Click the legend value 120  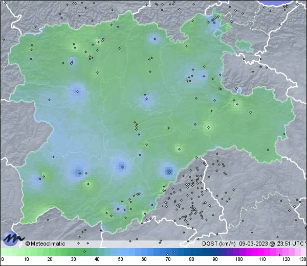coord(286,259)
